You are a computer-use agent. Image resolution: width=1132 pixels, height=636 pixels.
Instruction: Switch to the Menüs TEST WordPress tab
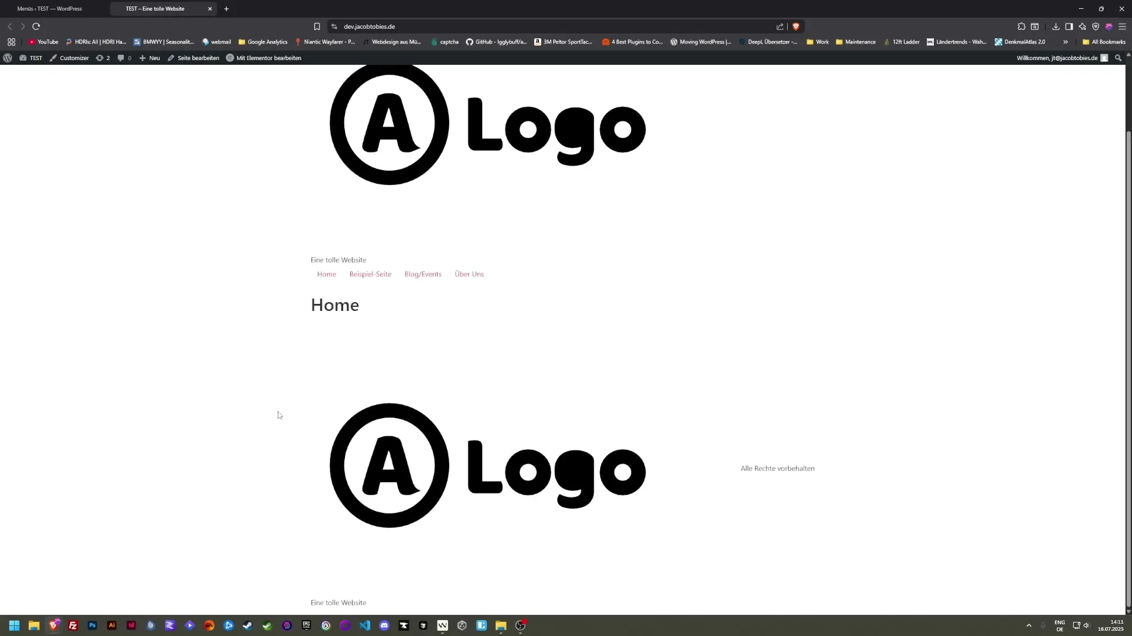click(x=50, y=9)
